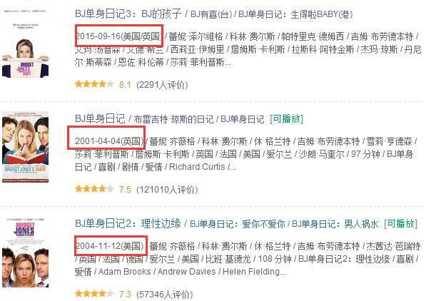The width and height of the screenshot is (431, 301).
Task: Click the 可播放 tag beside BJ单身日记2
Action: (x=400, y=223)
